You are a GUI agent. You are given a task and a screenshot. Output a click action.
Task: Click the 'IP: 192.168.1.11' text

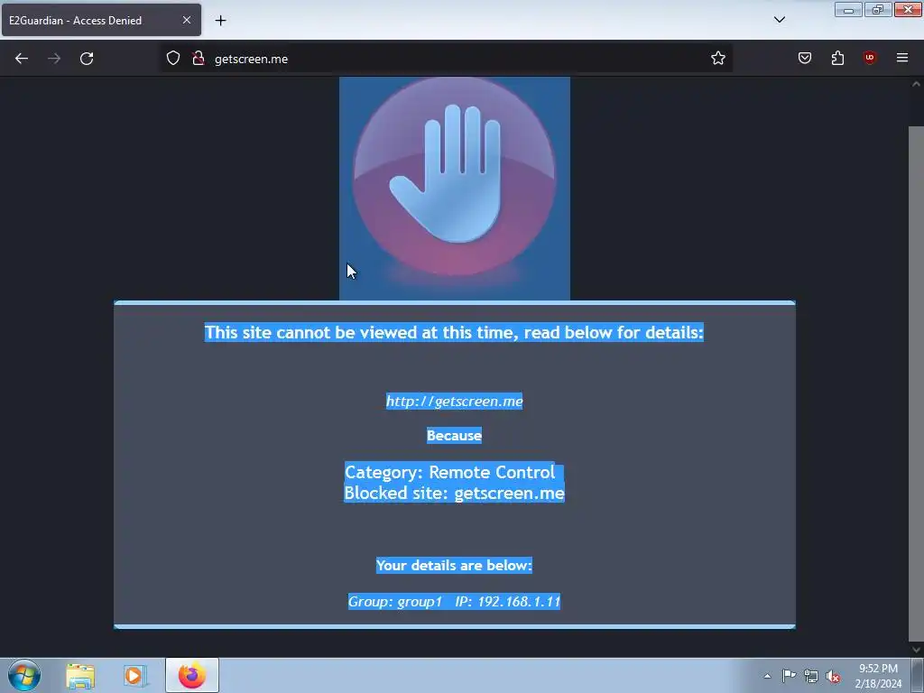point(507,602)
